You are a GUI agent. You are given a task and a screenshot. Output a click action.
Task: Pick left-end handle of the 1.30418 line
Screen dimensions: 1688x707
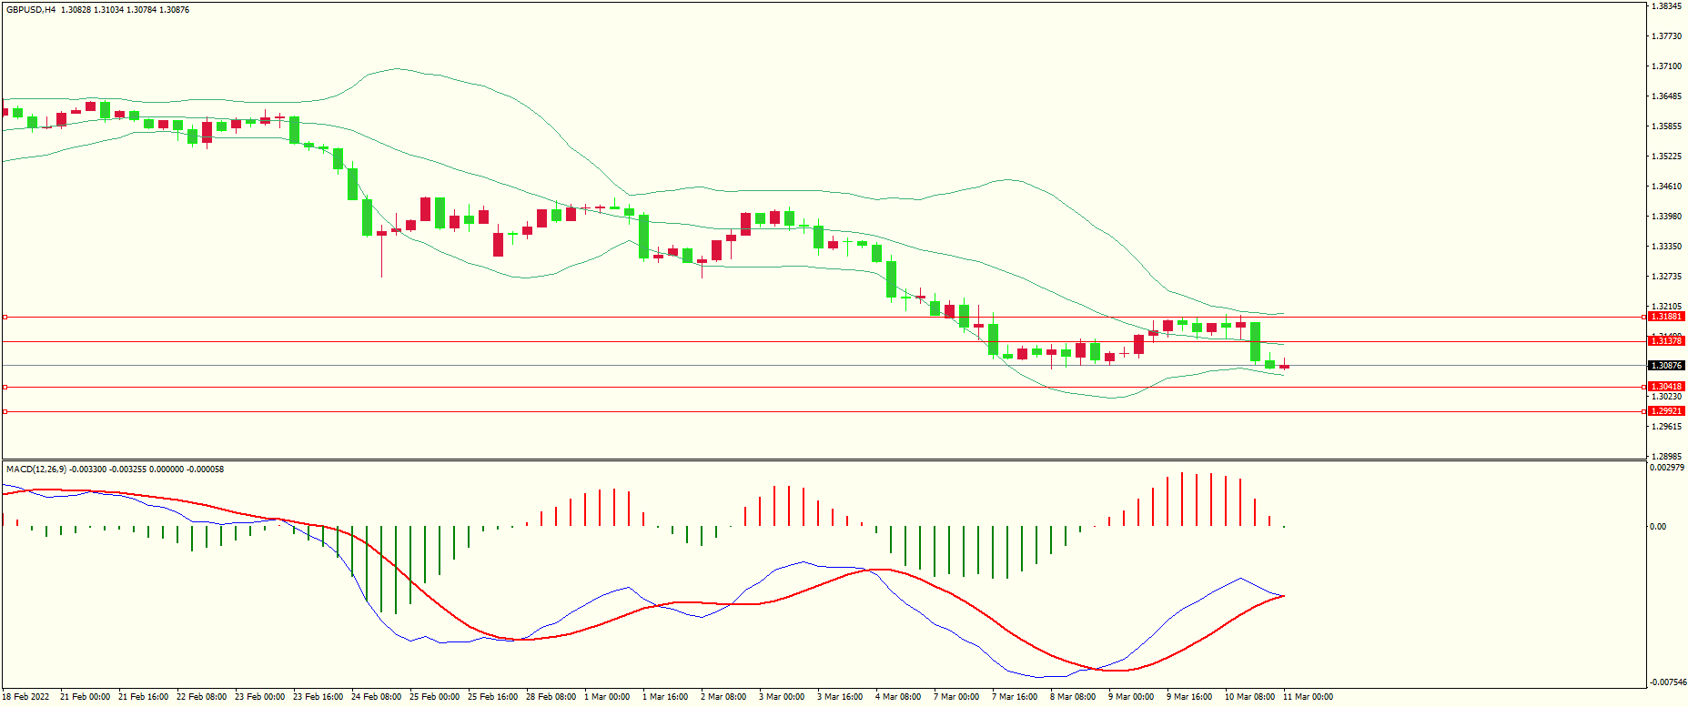[5, 388]
